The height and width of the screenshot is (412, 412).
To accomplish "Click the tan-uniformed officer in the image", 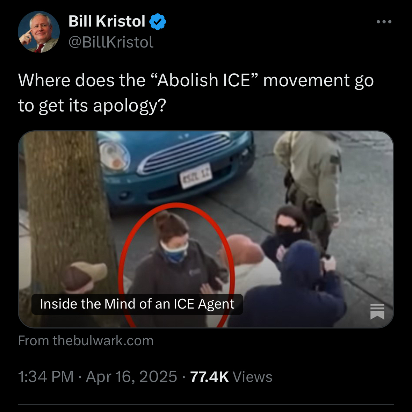I will (310, 184).
